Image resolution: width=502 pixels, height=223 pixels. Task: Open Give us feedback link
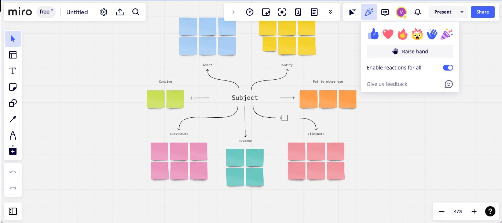click(x=387, y=84)
